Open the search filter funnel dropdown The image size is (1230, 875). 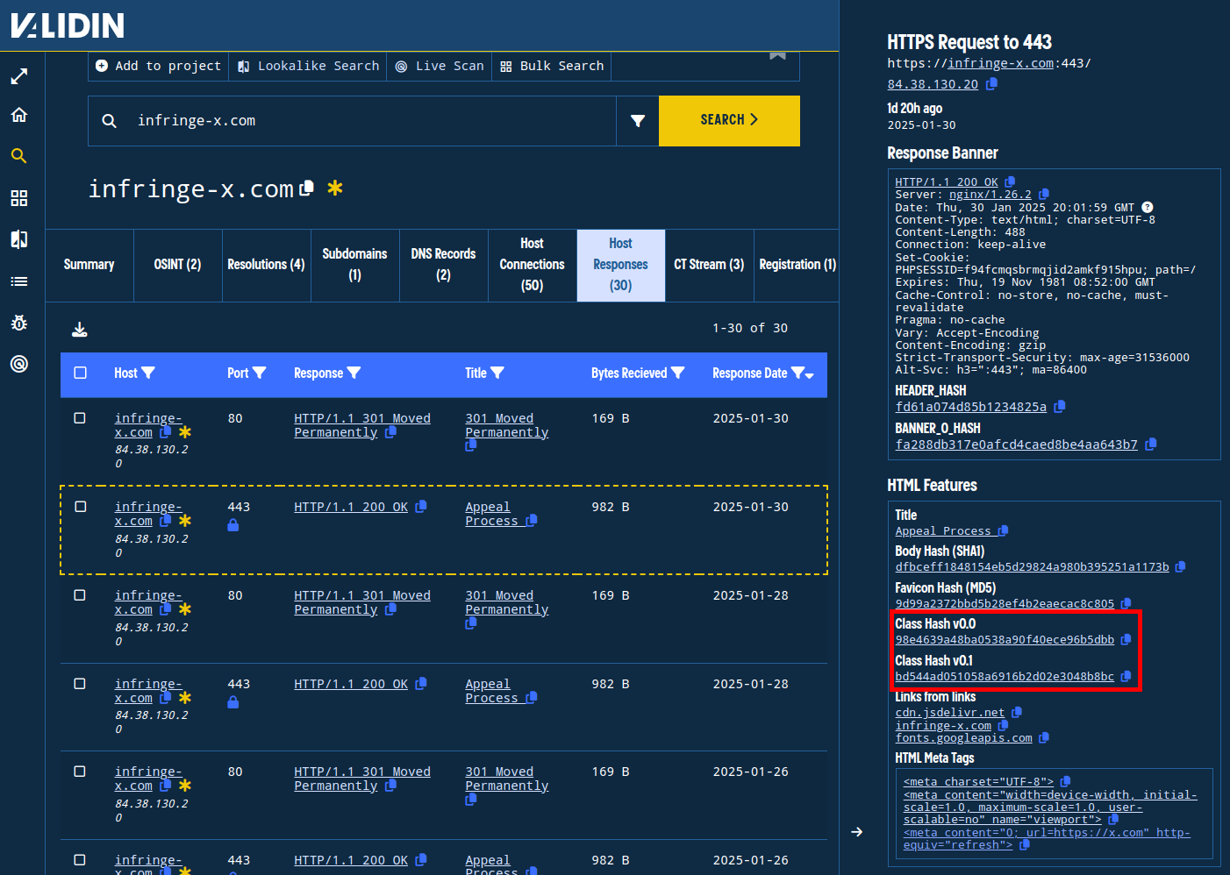[638, 121]
